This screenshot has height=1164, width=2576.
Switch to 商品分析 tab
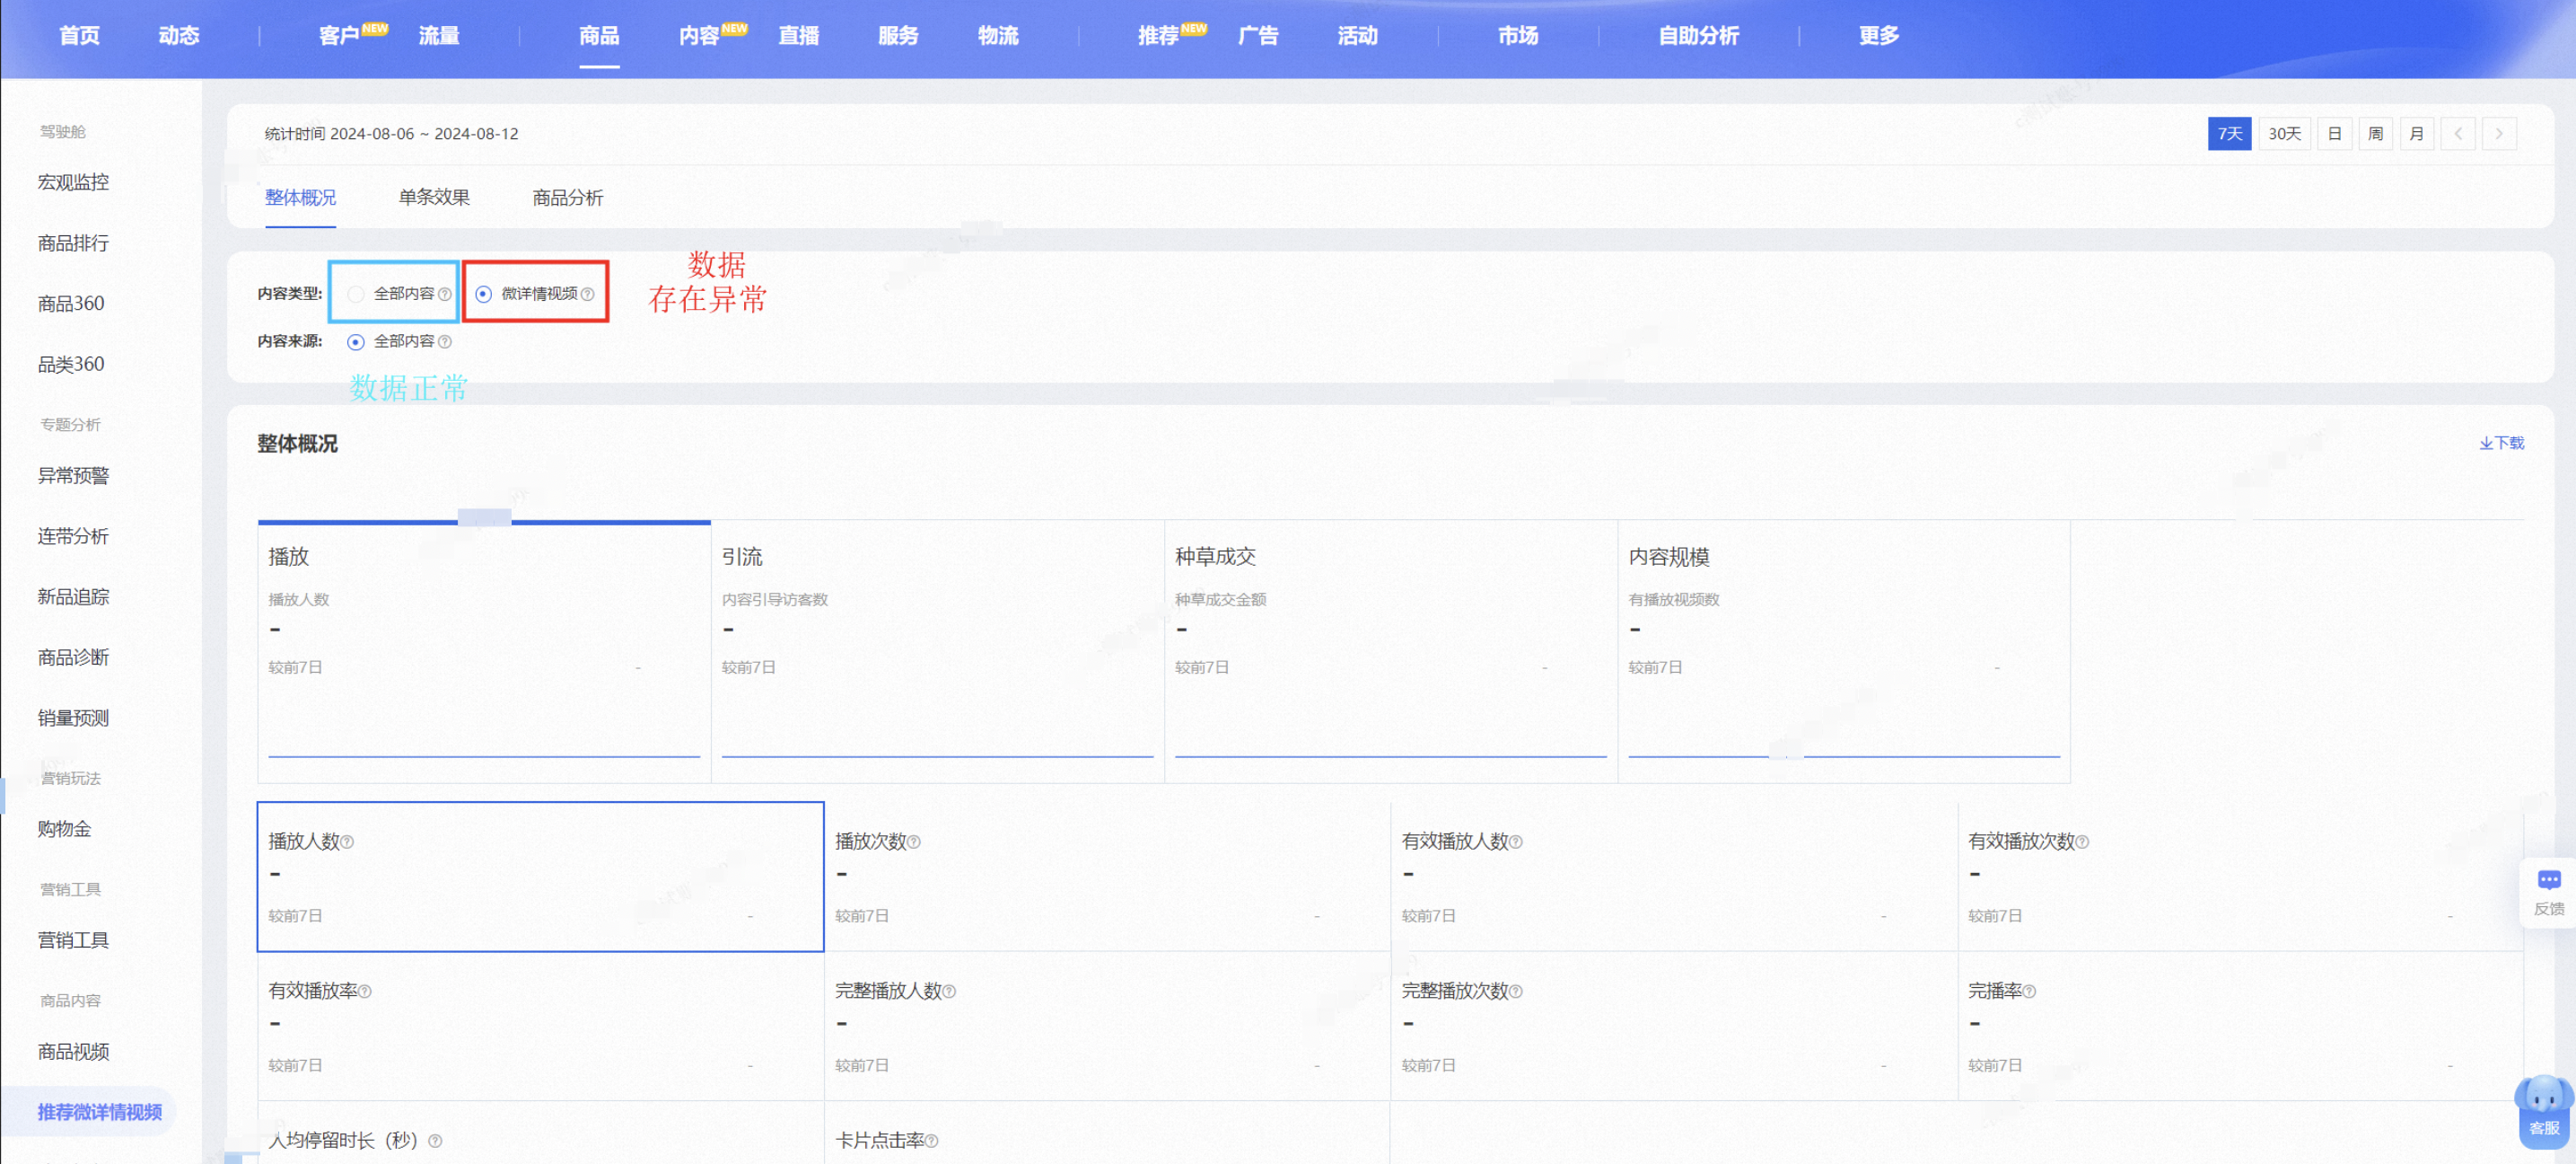[x=568, y=198]
